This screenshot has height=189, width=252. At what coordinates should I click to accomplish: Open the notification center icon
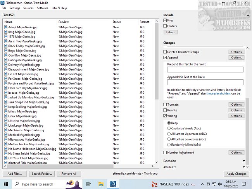tap(244, 184)
